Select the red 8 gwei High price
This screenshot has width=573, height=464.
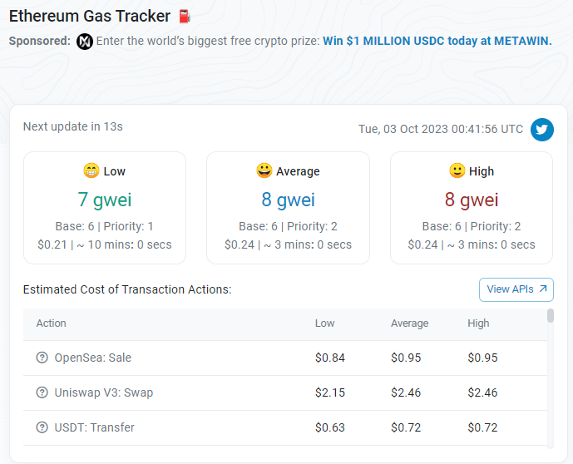(x=472, y=200)
